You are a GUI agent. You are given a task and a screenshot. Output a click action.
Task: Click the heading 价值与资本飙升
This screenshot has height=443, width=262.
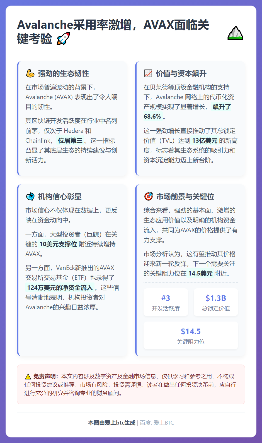pyautogui.click(x=181, y=73)
